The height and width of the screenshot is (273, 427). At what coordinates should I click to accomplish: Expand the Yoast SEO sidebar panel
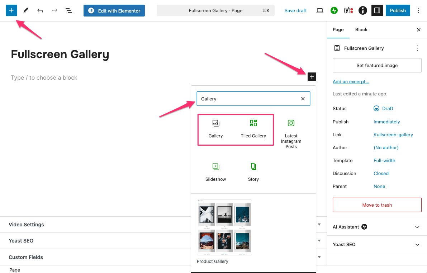[x=377, y=244]
